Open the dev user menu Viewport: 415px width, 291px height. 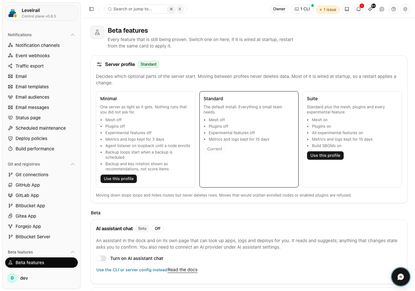coord(41,278)
